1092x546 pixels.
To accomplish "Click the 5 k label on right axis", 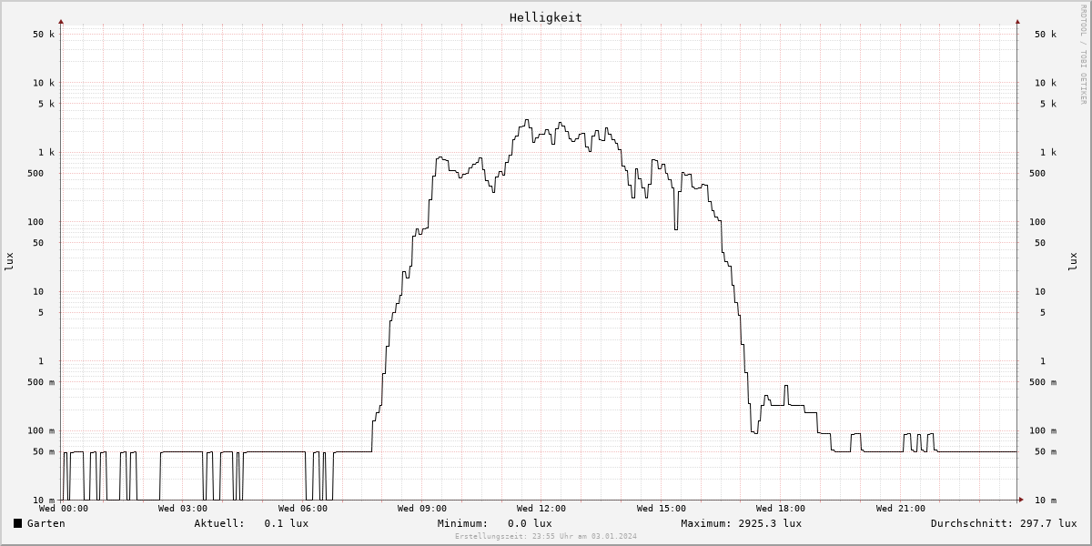I will tap(1047, 104).
